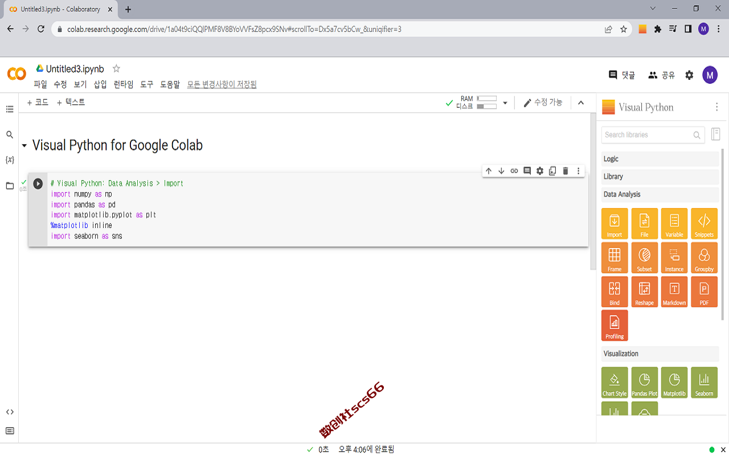This screenshot has height=456, width=729.
Task: Open find and replace in sidebar
Action: point(10,135)
